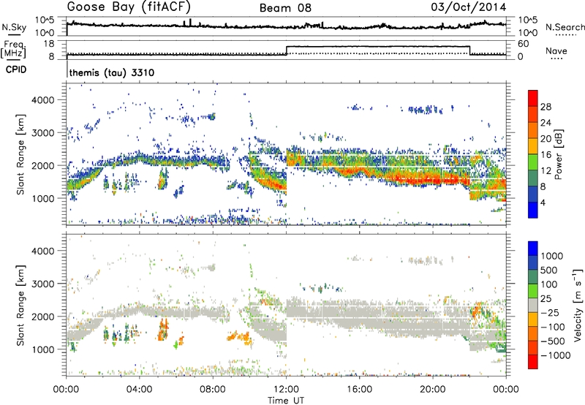Click the '60' Nave axis tick
This screenshot has width=585, height=405.
tap(524, 44)
